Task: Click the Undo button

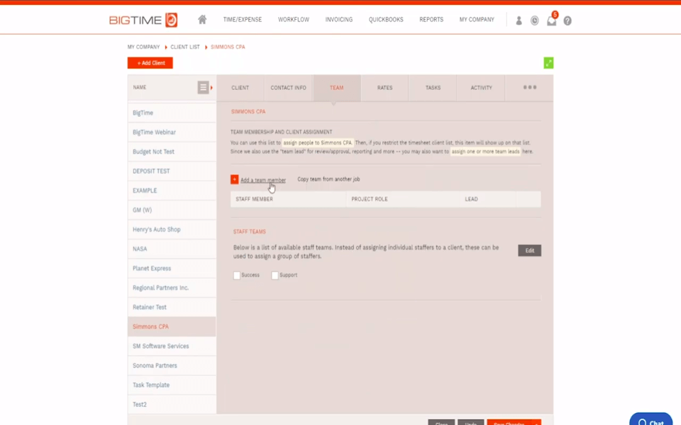Action: pos(471,423)
